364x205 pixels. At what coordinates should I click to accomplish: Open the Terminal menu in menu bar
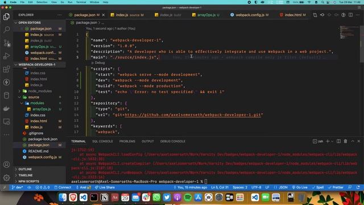tap(81, 2)
